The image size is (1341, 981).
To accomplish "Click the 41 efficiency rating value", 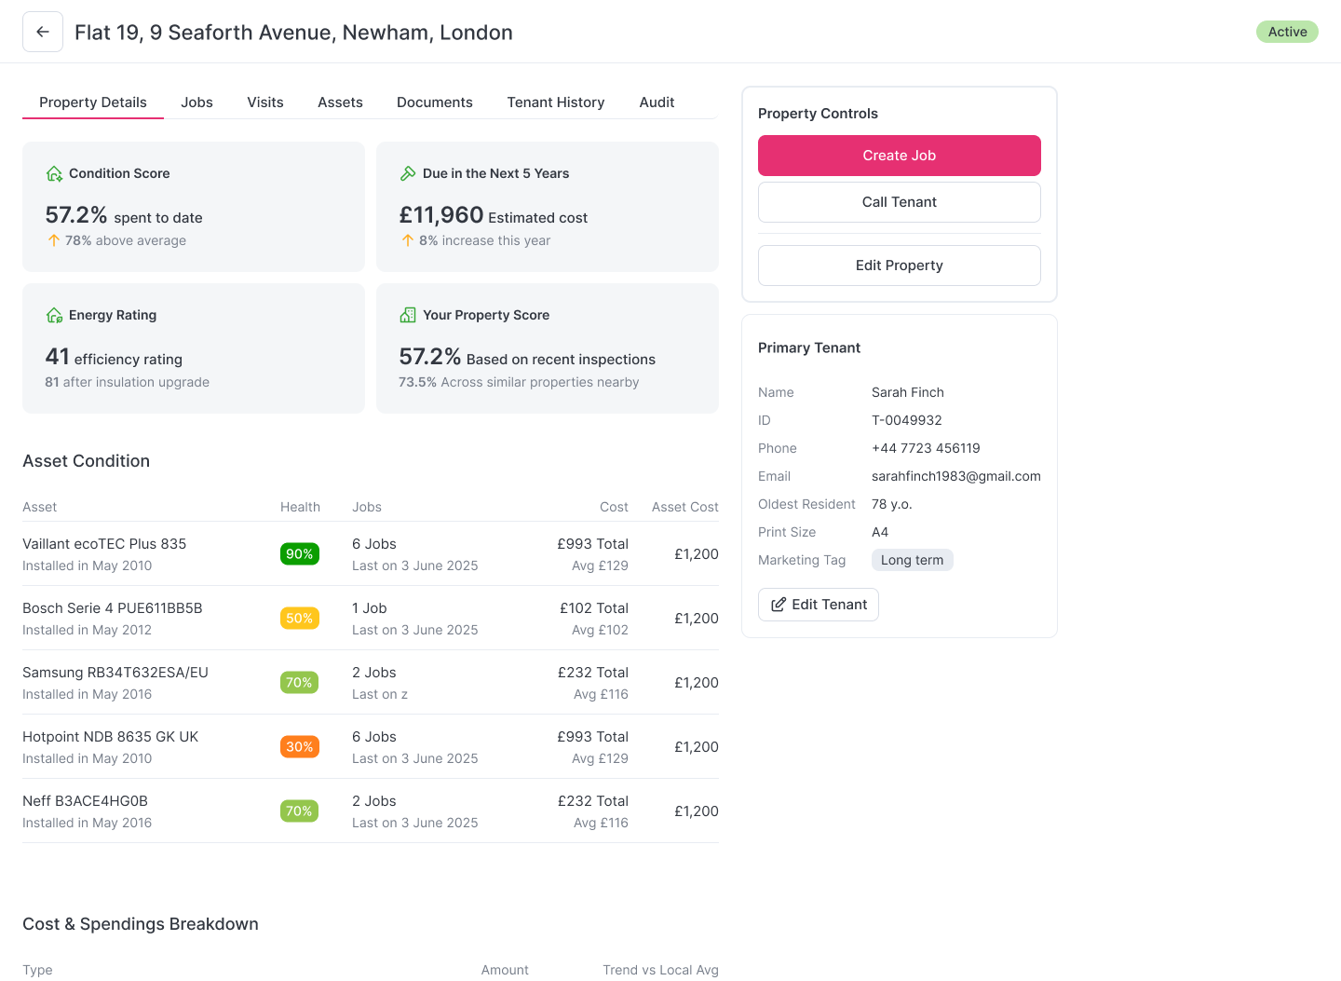I will pyautogui.click(x=58, y=357).
